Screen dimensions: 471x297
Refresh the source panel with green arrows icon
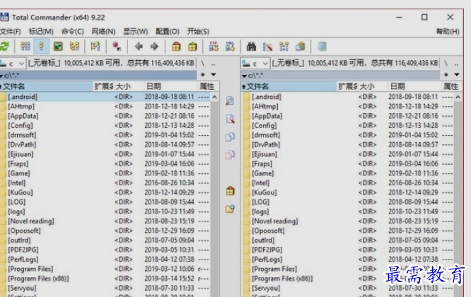[4, 46]
